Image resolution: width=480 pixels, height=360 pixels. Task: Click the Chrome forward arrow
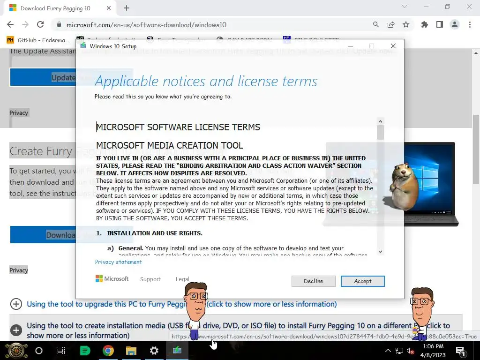point(25,24)
